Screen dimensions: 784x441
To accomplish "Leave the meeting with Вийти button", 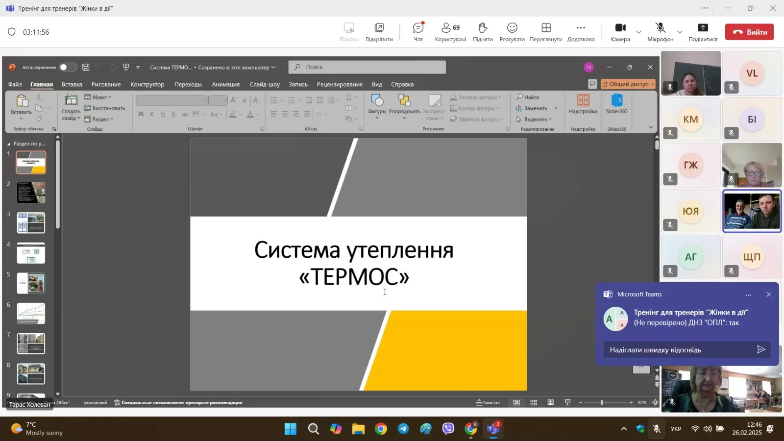I will (x=749, y=32).
